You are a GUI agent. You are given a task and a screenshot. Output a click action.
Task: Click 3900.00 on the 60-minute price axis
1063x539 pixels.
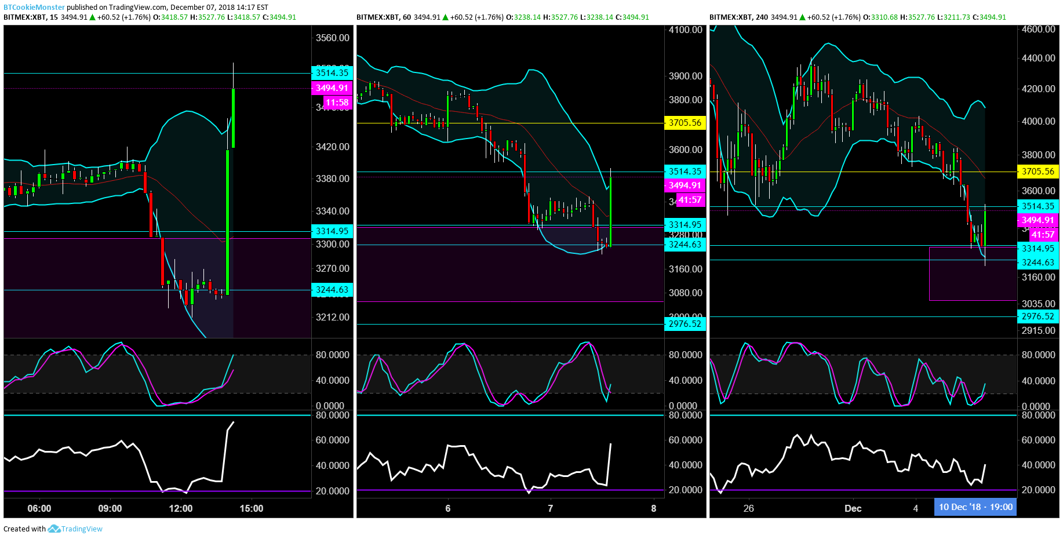tap(685, 76)
